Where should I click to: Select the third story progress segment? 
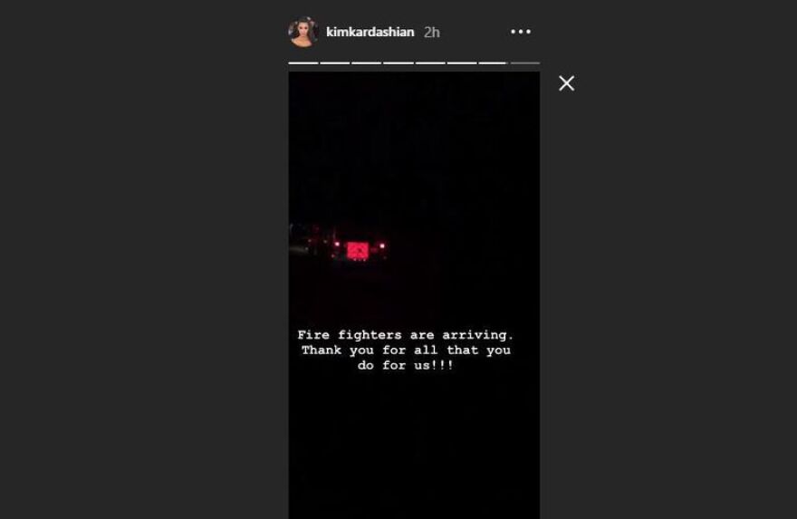click(367, 63)
